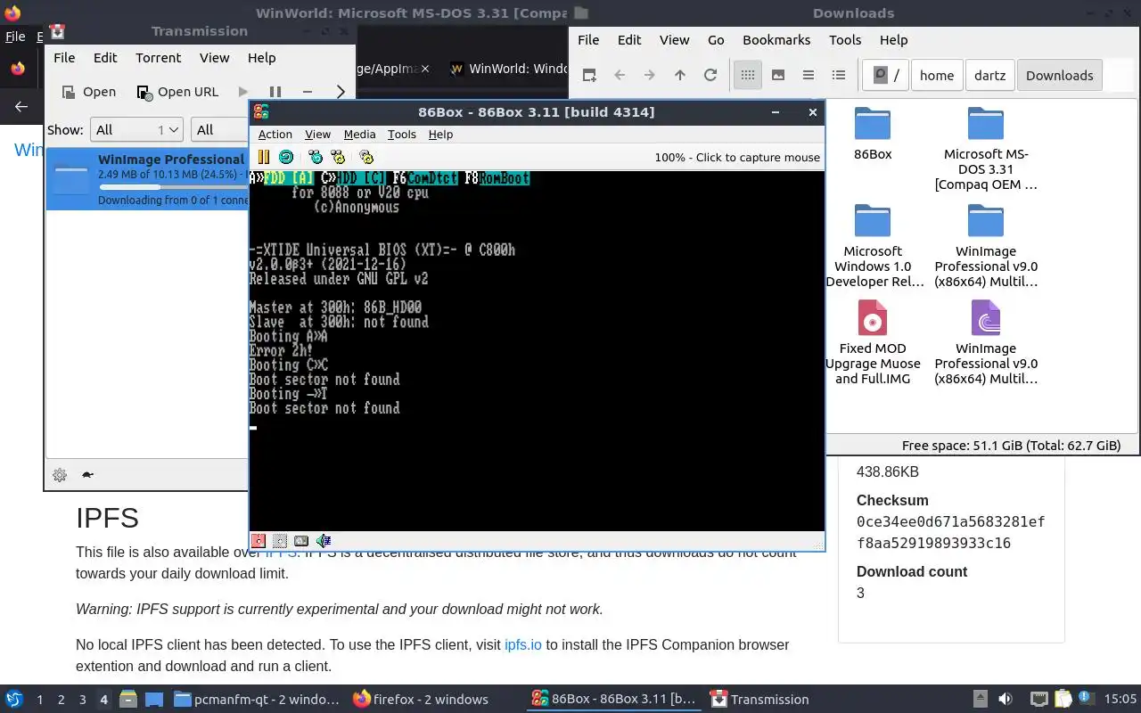Send Ctrl+Alt+Del in 86Box toolbar
The image size is (1141, 713).
pos(316,157)
